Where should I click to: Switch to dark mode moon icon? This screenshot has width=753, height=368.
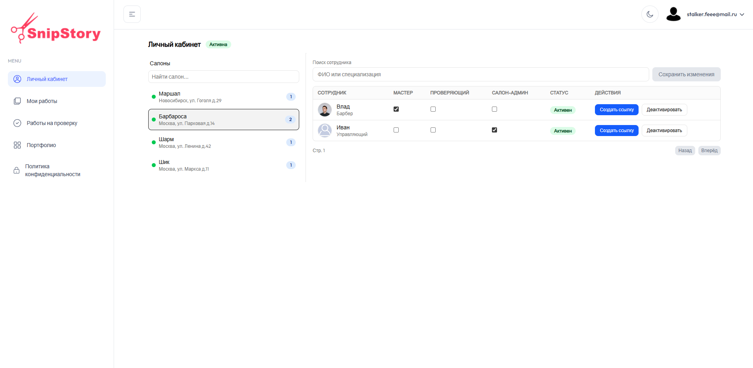point(650,14)
